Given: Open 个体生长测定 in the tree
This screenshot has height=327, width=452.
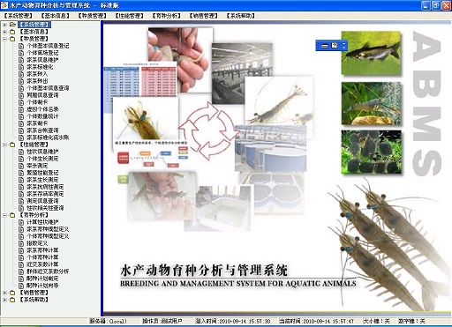Looking at the screenshot, I should click(x=42, y=159).
